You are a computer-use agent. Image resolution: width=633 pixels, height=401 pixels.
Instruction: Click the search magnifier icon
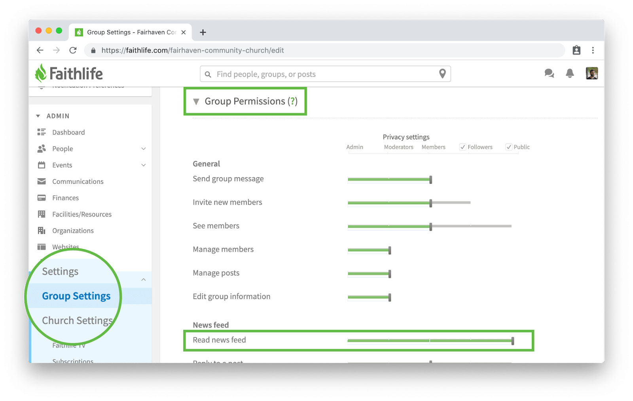coord(208,74)
